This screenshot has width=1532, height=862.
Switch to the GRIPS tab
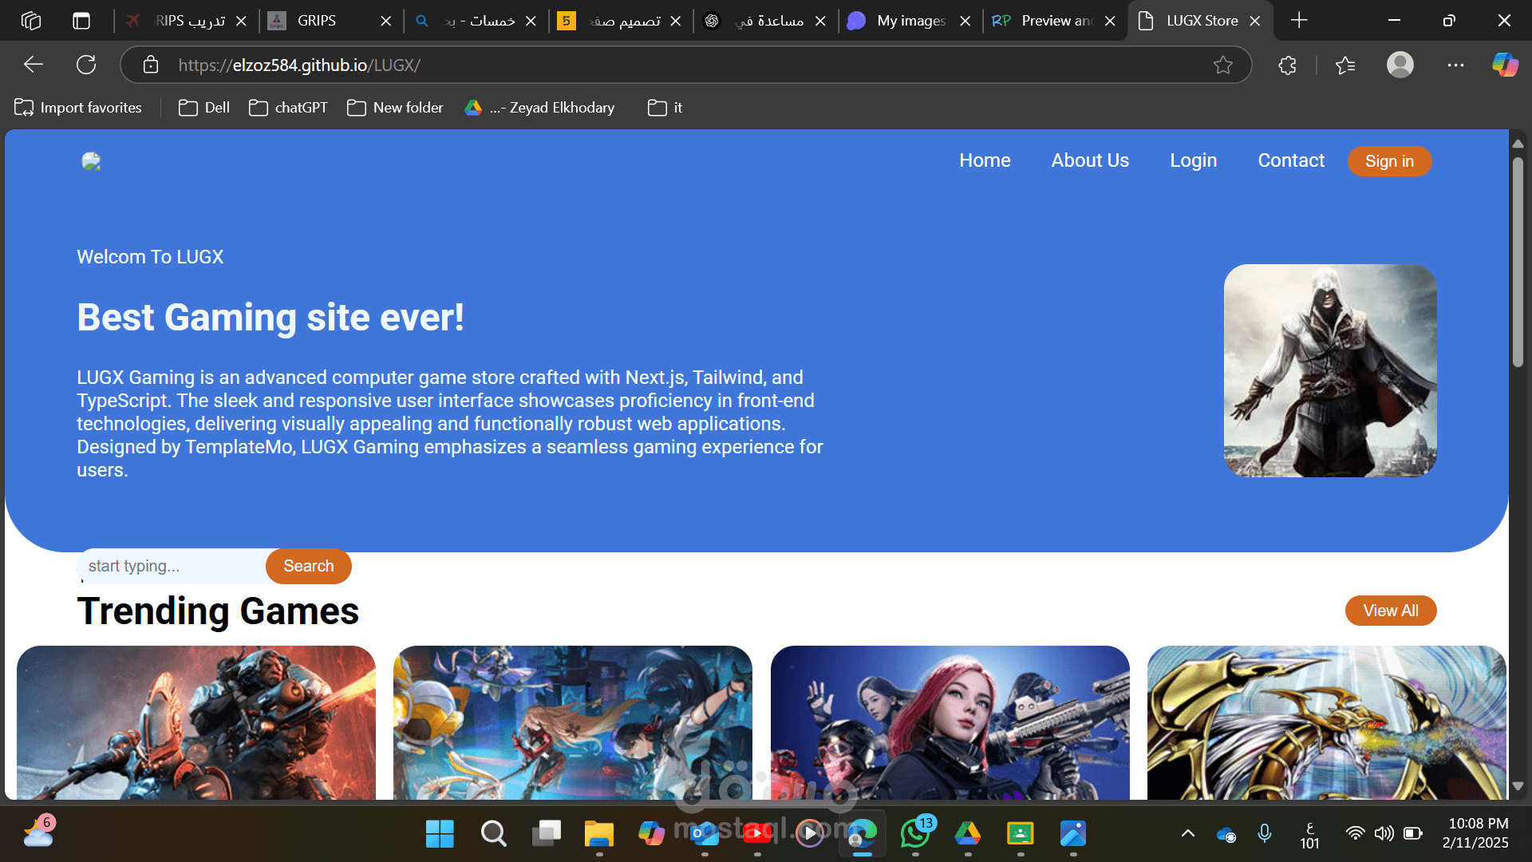tap(317, 21)
